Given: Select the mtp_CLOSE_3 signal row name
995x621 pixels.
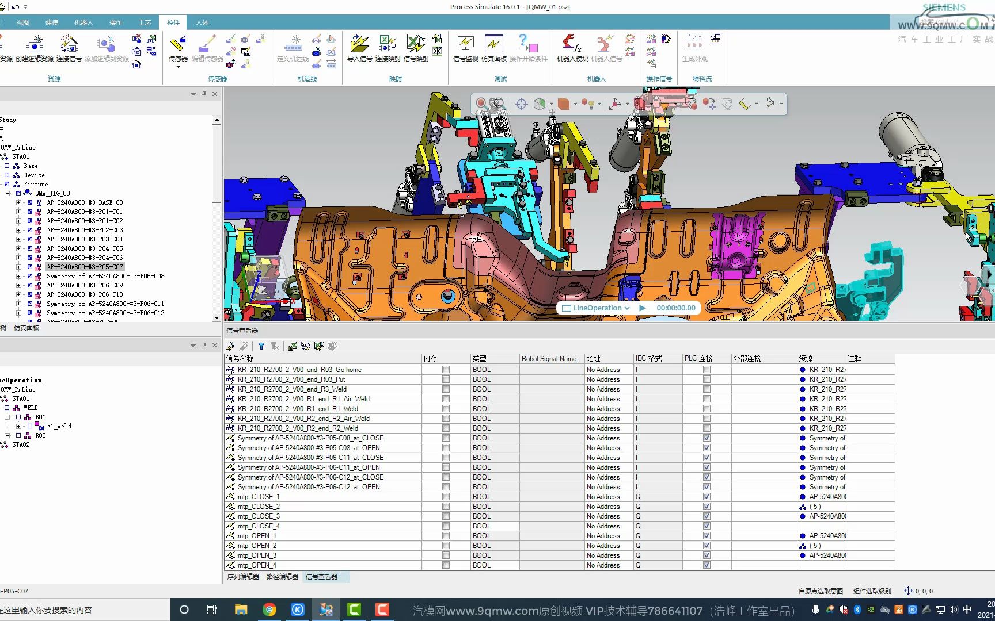Looking at the screenshot, I should click(x=259, y=516).
